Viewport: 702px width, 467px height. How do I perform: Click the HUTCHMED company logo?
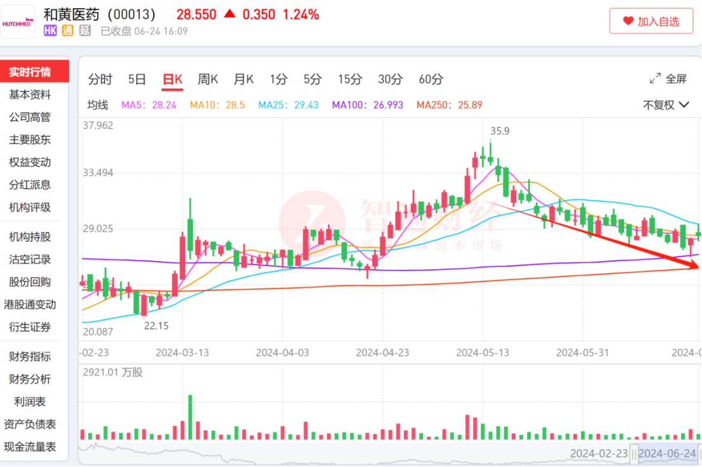pyautogui.click(x=18, y=22)
